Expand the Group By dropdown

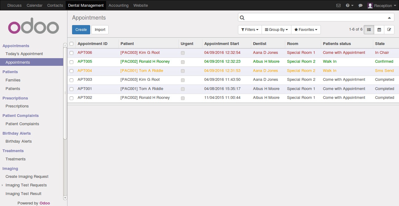(276, 30)
